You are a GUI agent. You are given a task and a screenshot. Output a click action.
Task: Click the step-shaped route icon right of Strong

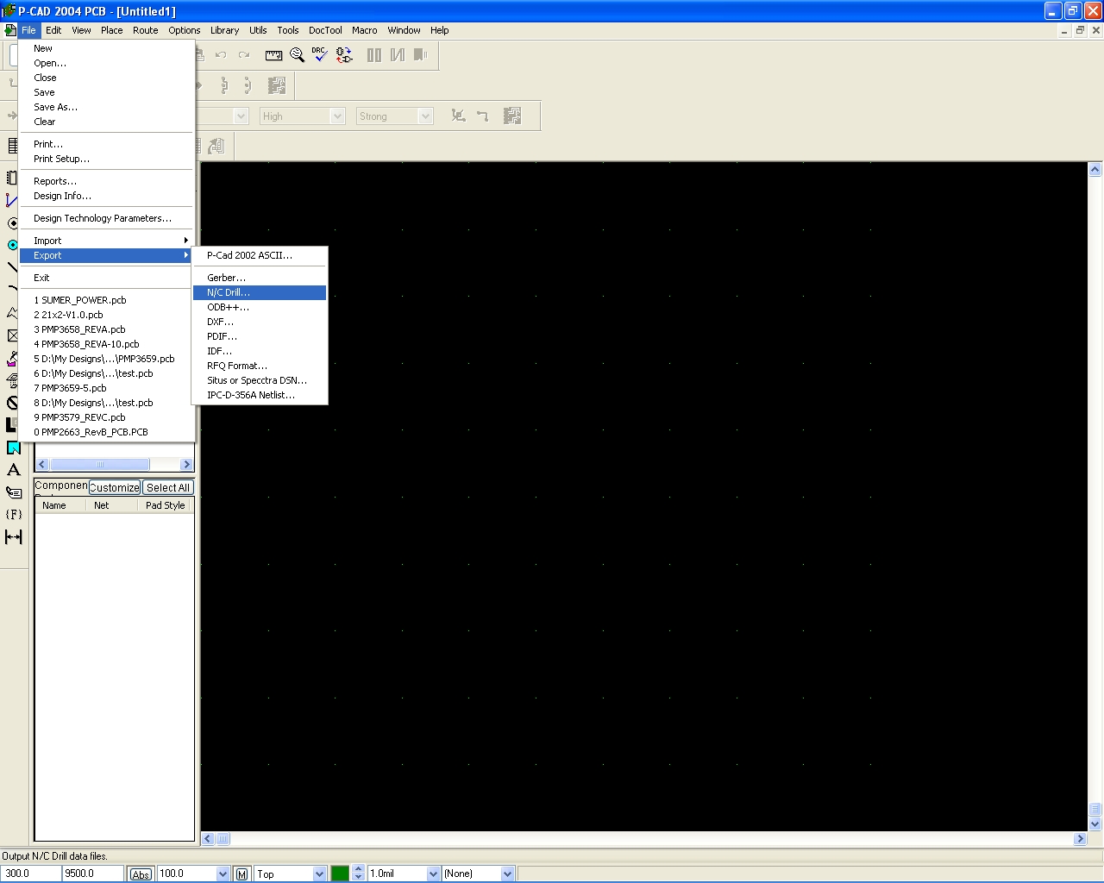coord(482,116)
